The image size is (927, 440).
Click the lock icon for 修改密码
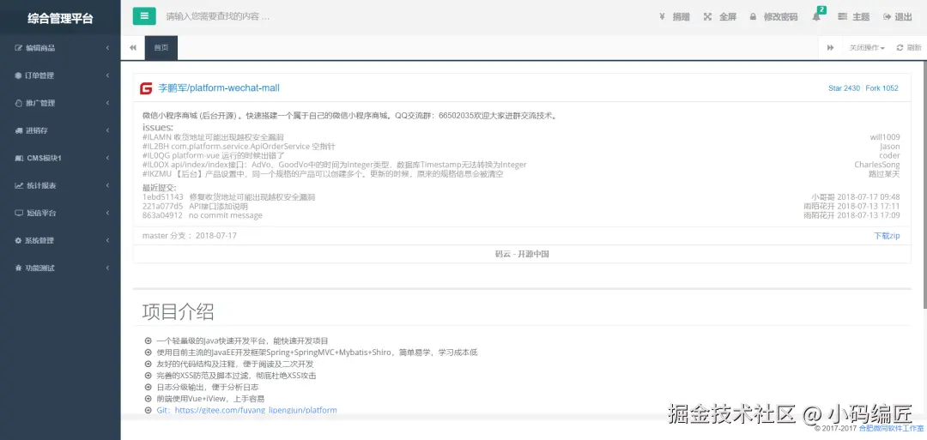tap(754, 17)
